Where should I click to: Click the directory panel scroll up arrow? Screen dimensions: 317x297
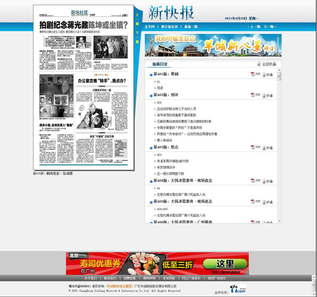coord(279,70)
